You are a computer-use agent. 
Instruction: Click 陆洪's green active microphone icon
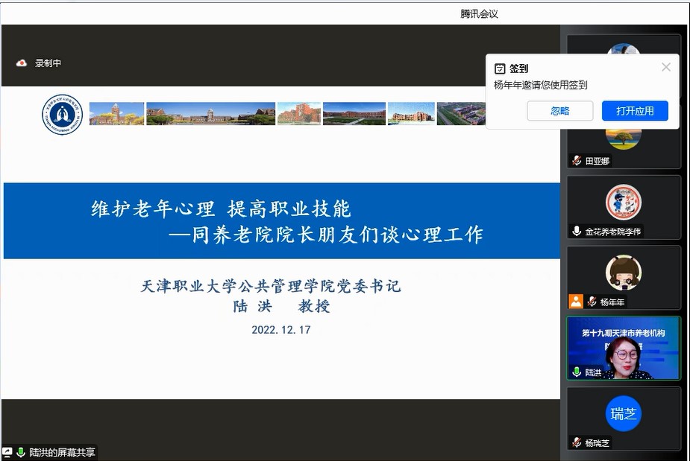(x=577, y=372)
